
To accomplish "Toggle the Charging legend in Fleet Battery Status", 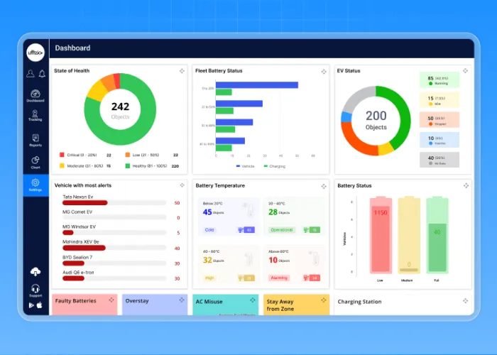I will [x=275, y=165].
